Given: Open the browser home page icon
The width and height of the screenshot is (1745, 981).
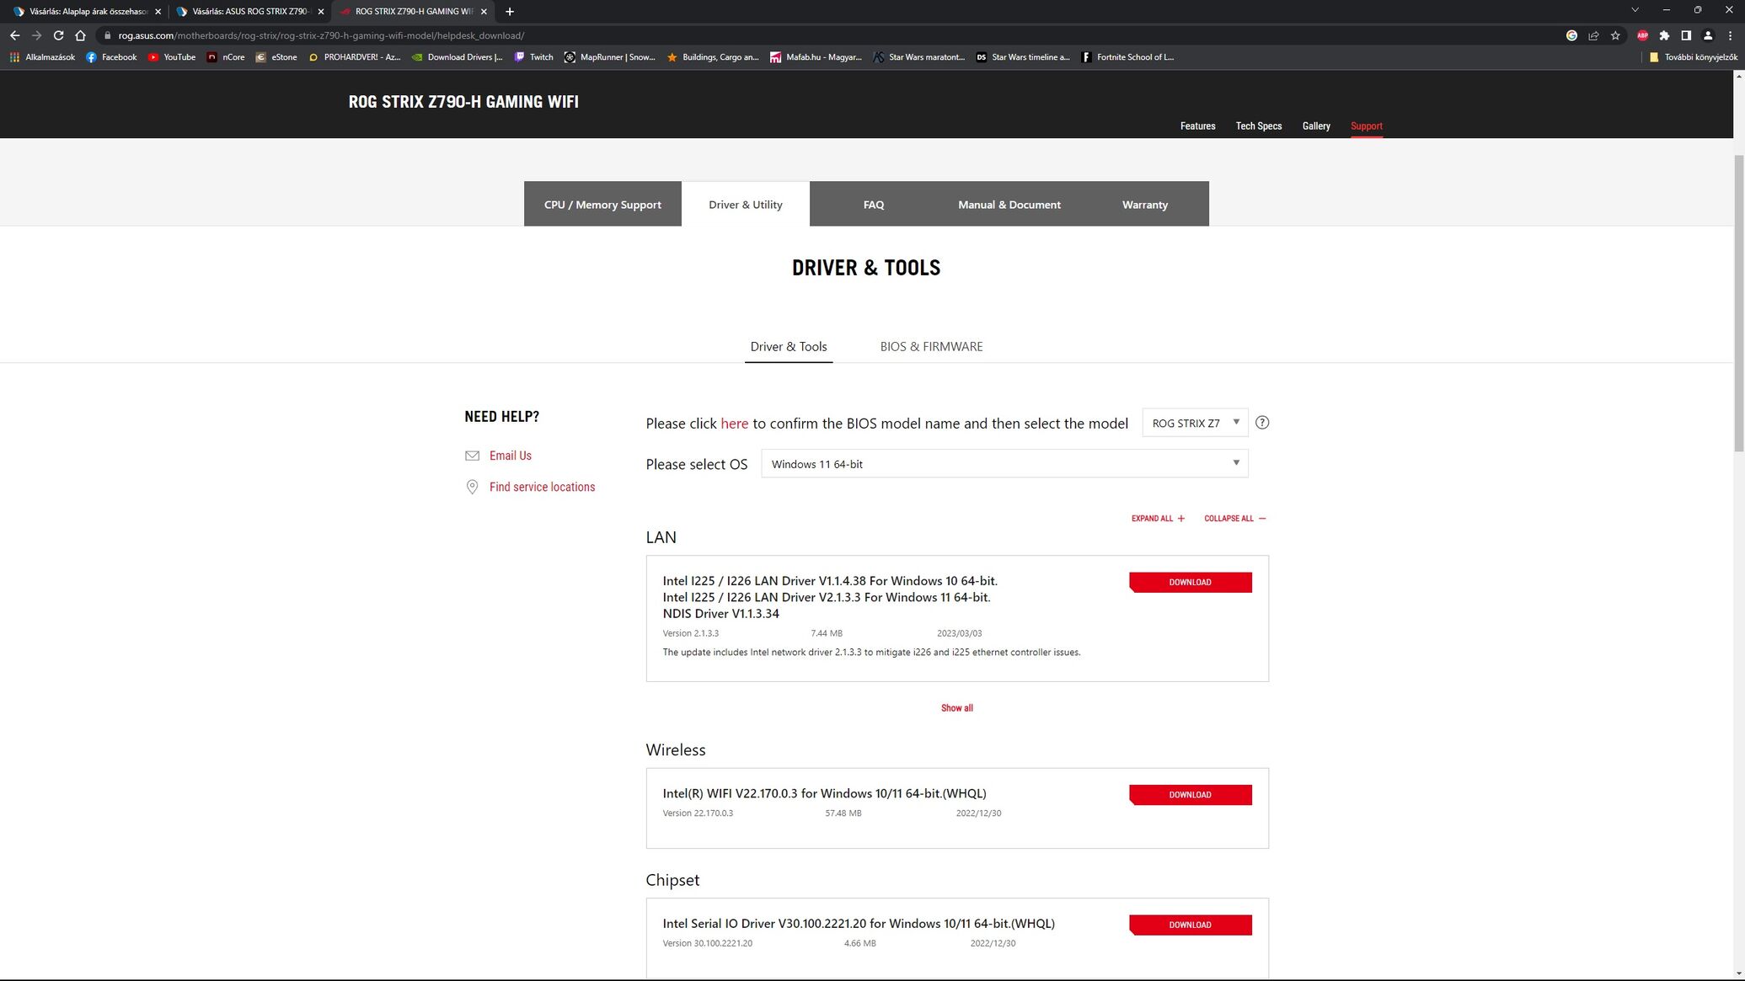Looking at the screenshot, I should click(80, 35).
